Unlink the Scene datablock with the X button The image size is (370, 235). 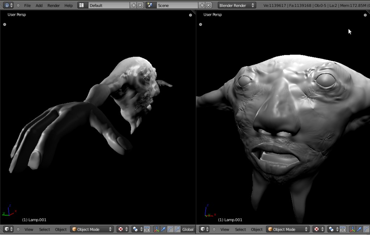(x=208, y=5)
